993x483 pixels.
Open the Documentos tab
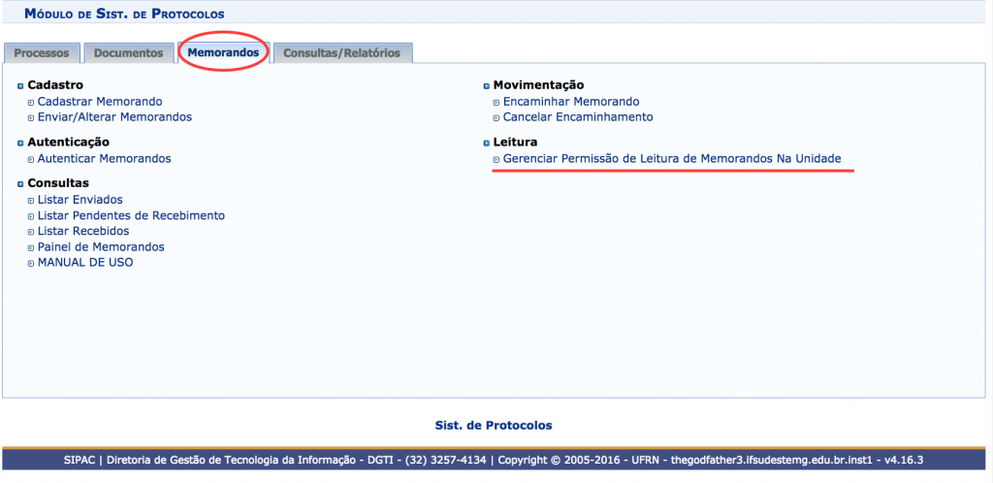(129, 53)
